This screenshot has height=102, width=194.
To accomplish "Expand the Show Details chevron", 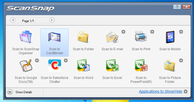I will [x=10, y=92].
